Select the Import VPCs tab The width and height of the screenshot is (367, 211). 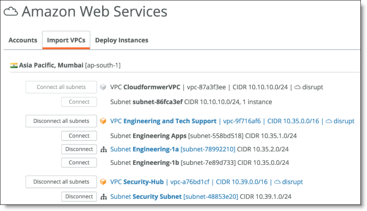(66, 40)
